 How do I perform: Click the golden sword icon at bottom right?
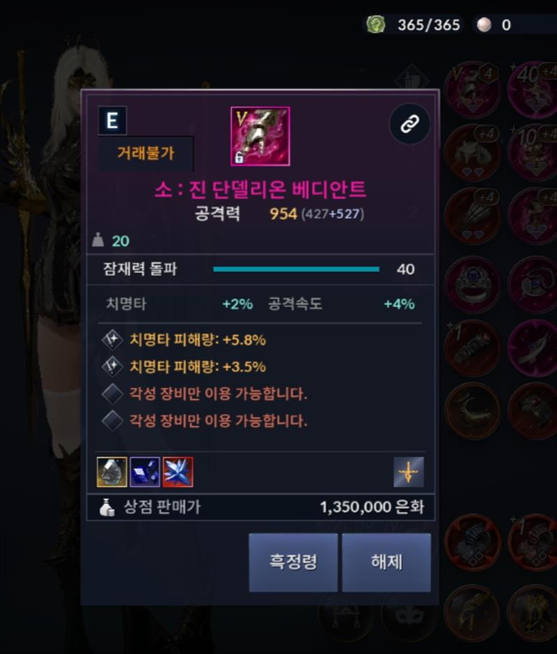point(409,472)
